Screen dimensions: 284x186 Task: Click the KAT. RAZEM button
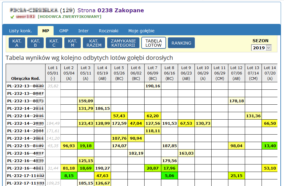click(94, 43)
